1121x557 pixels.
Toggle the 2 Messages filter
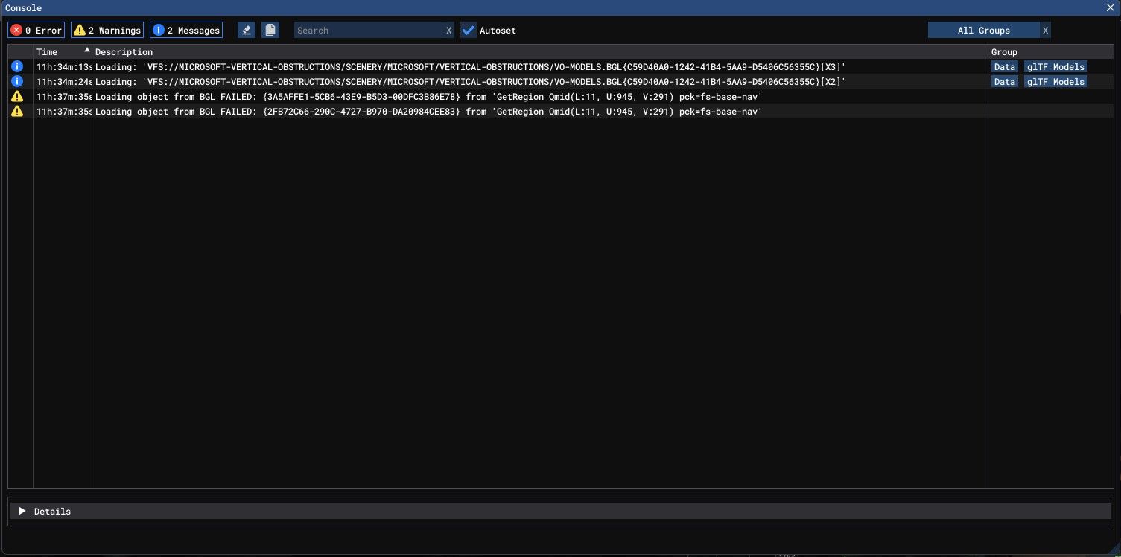point(186,31)
